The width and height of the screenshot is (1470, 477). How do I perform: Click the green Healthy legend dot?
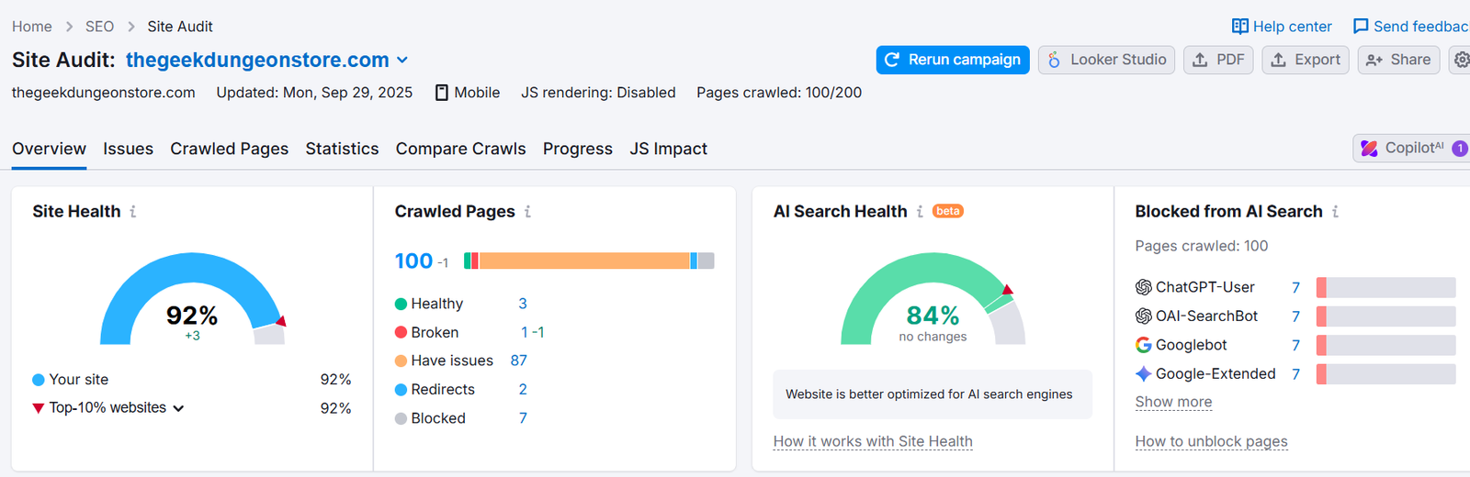click(401, 304)
